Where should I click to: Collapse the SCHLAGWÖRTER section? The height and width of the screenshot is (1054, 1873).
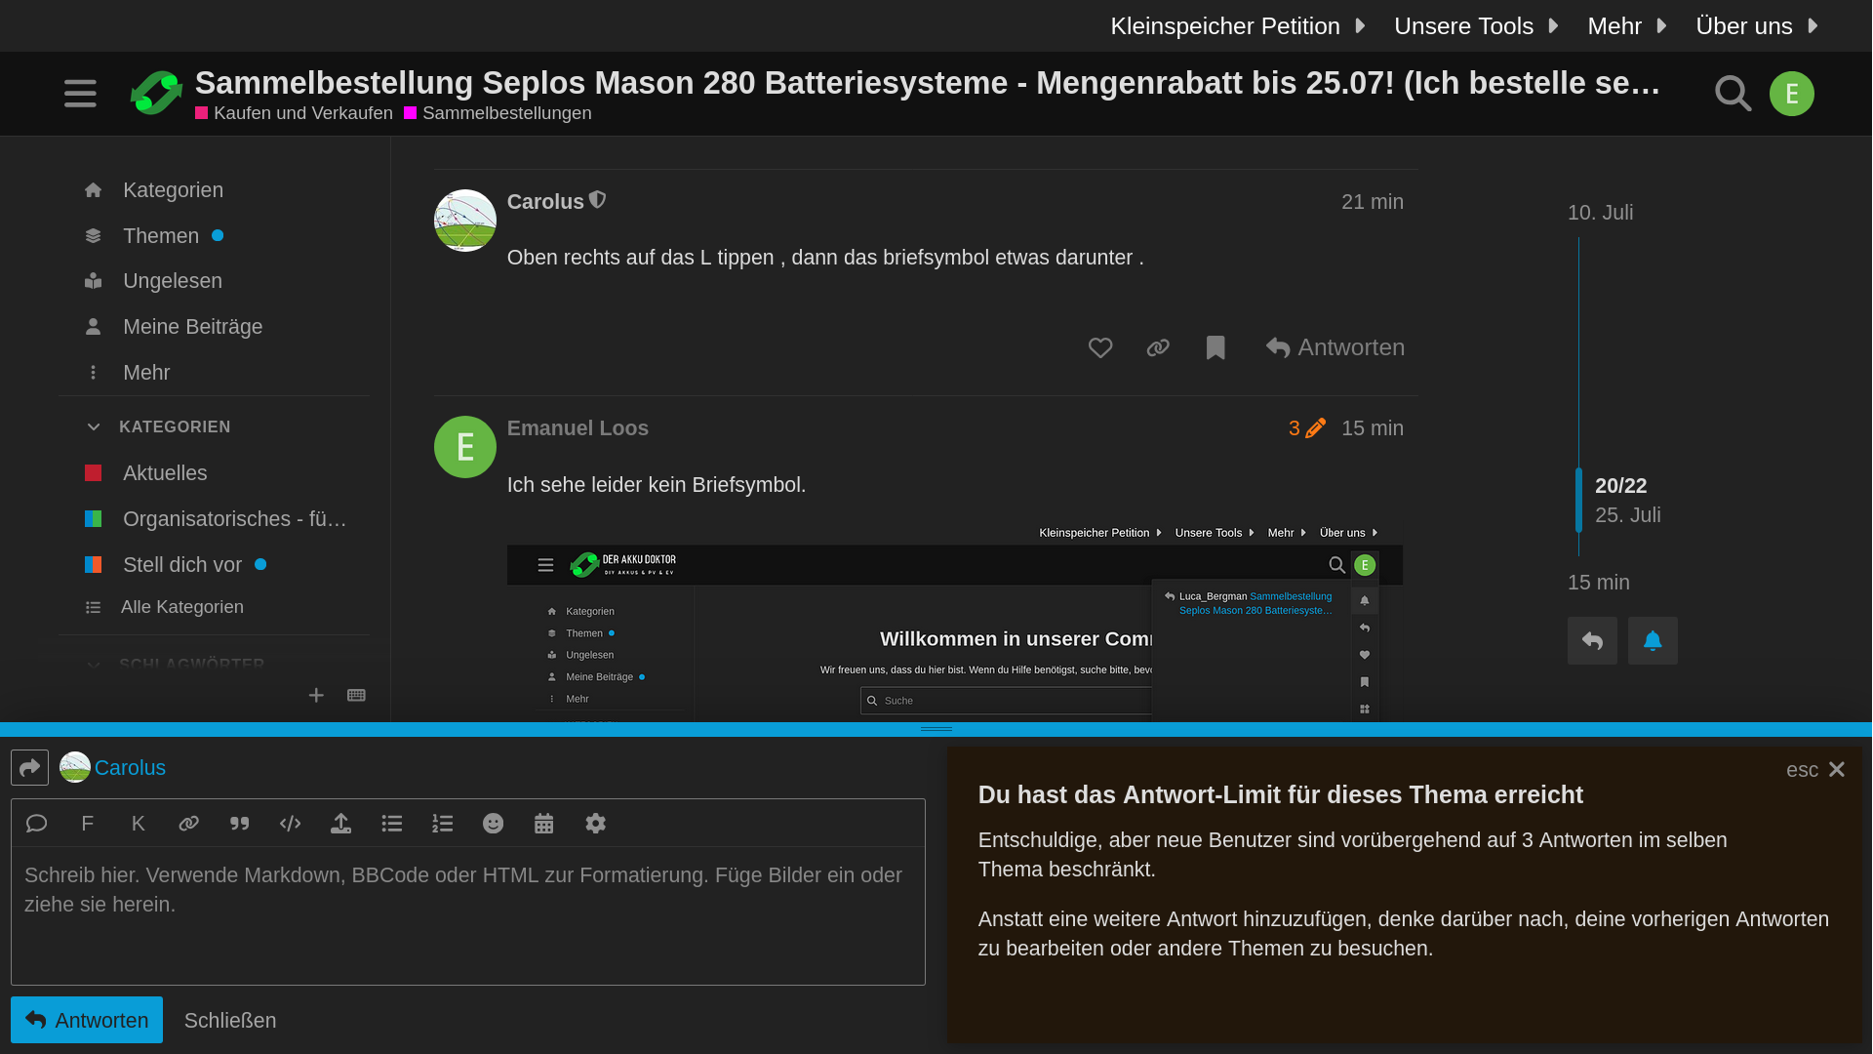click(176, 664)
